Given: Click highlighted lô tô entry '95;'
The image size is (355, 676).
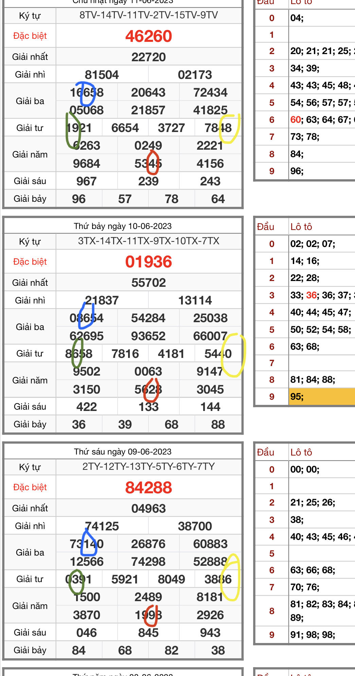Looking at the screenshot, I should 297,397.
